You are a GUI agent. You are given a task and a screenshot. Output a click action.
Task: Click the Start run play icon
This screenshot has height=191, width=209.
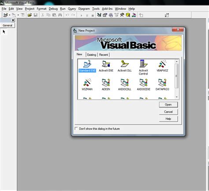[x=82, y=15]
